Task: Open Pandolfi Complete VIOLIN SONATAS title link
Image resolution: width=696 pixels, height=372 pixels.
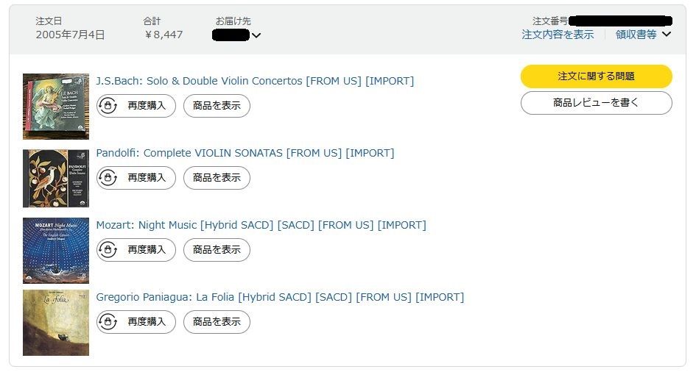Action: tap(245, 153)
